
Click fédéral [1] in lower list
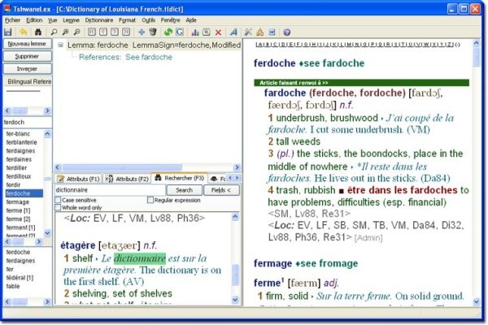coord(20,278)
